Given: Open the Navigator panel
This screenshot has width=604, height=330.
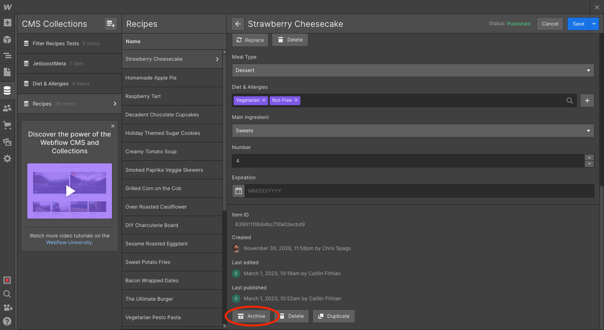Looking at the screenshot, I should click(x=7, y=55).
